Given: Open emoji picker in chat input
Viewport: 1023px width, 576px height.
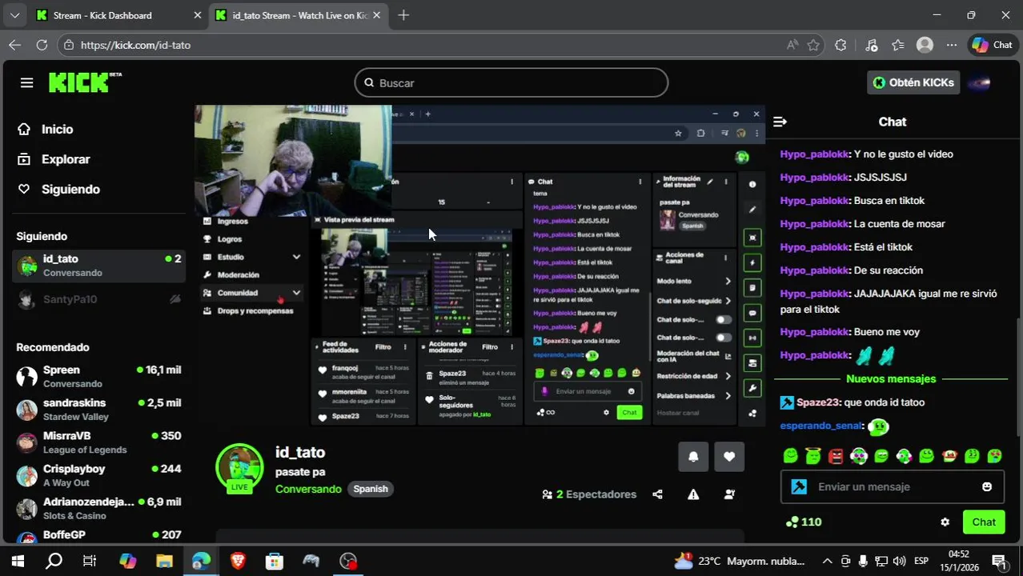Looking at the screenshot, I should (987, 486).
